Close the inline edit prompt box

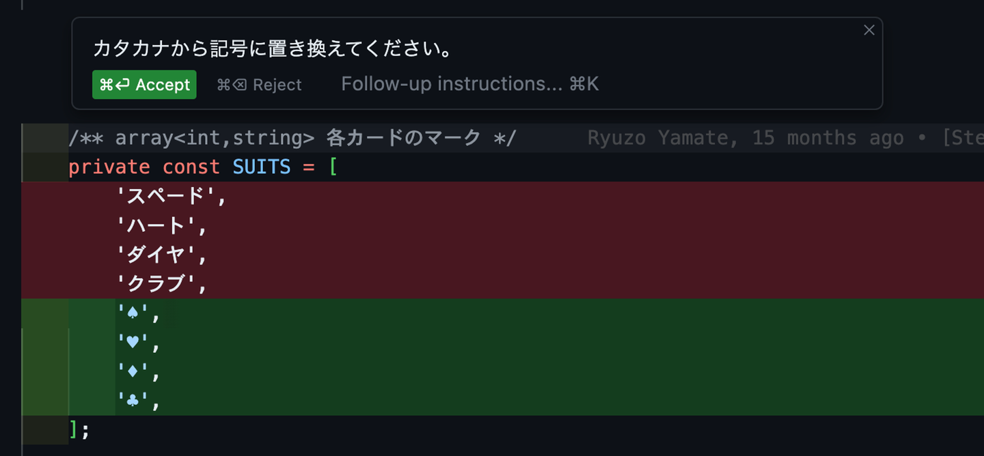pyautogui.click(x=869, y=30)
